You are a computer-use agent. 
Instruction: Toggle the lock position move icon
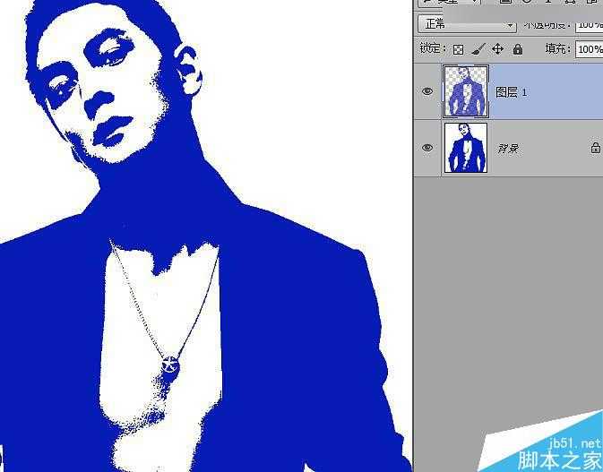point(498,49)
